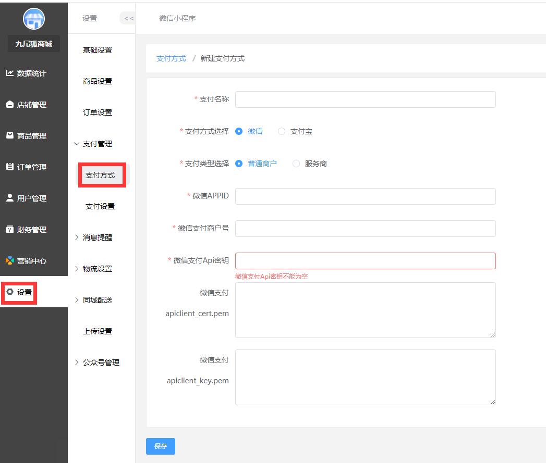Click the 订单管理 list icon
Image resolution: width=546 pixels, height=463 pixels.
(x=10, y=167)
